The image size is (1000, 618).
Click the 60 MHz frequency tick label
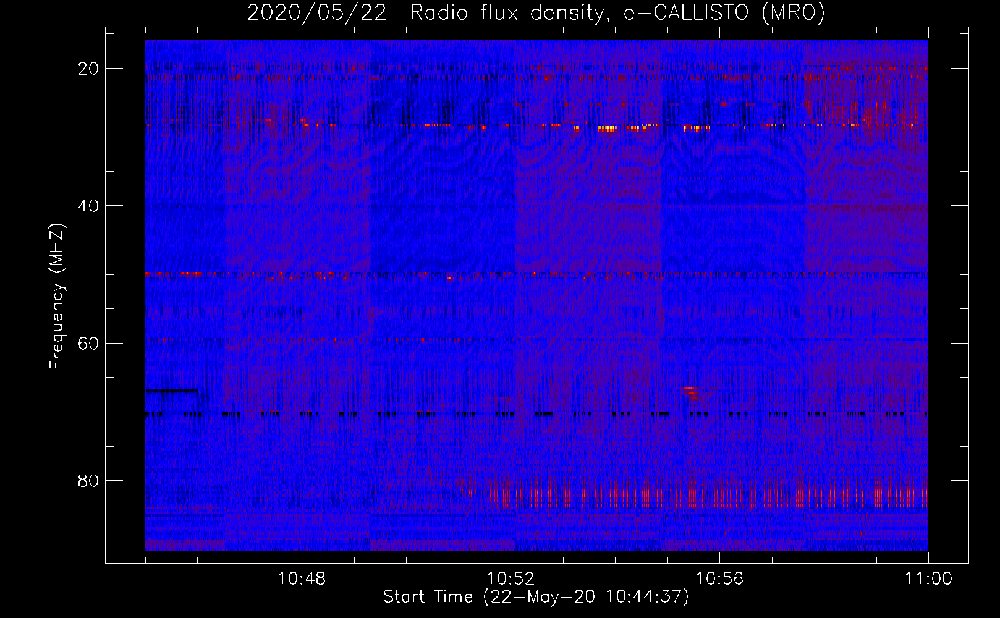pyautogui.click(x=88, y=343)
